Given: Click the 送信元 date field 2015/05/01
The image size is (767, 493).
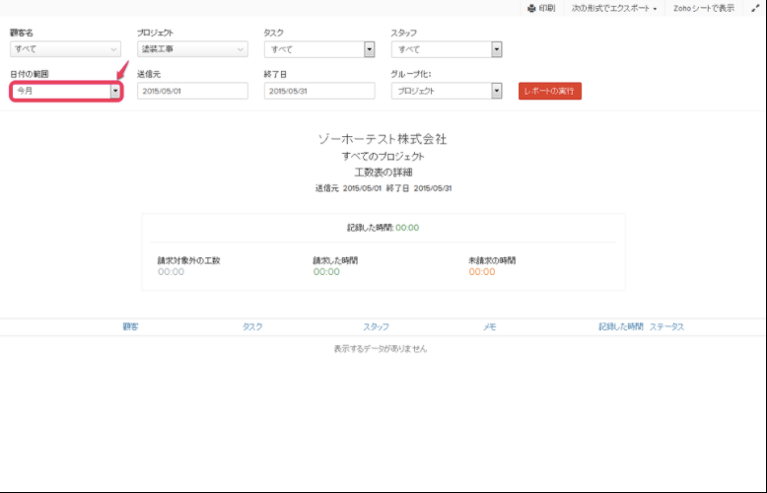Looking at the screenshot, I should [x=192, y=91].
